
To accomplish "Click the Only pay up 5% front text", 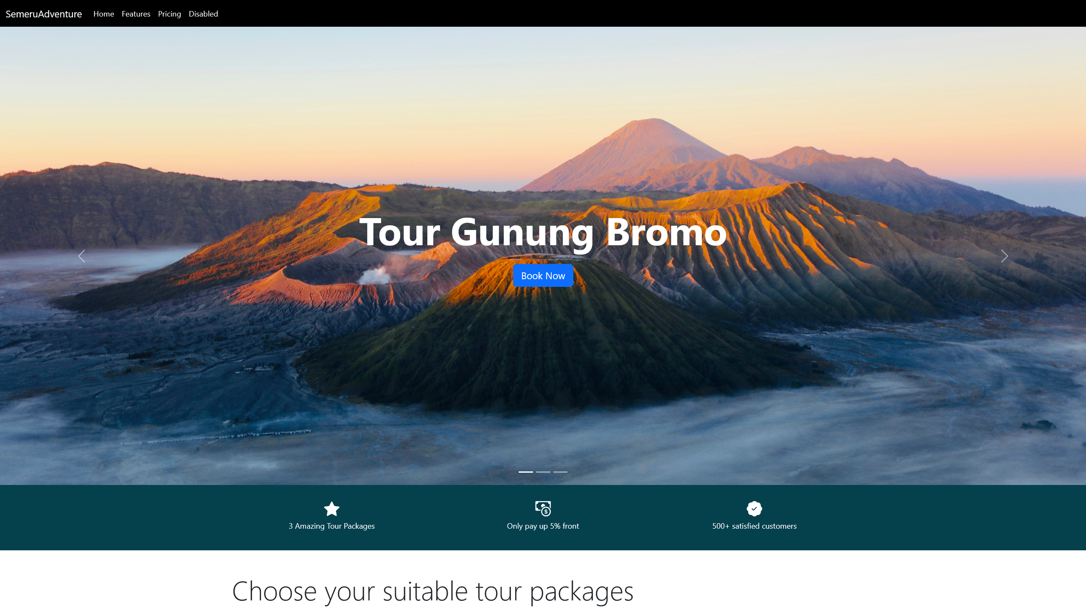I will [543, 526].
